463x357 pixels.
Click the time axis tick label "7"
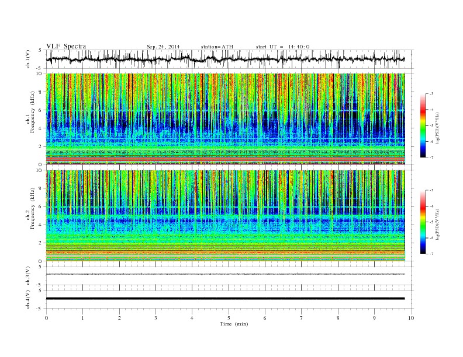point(302,318)
